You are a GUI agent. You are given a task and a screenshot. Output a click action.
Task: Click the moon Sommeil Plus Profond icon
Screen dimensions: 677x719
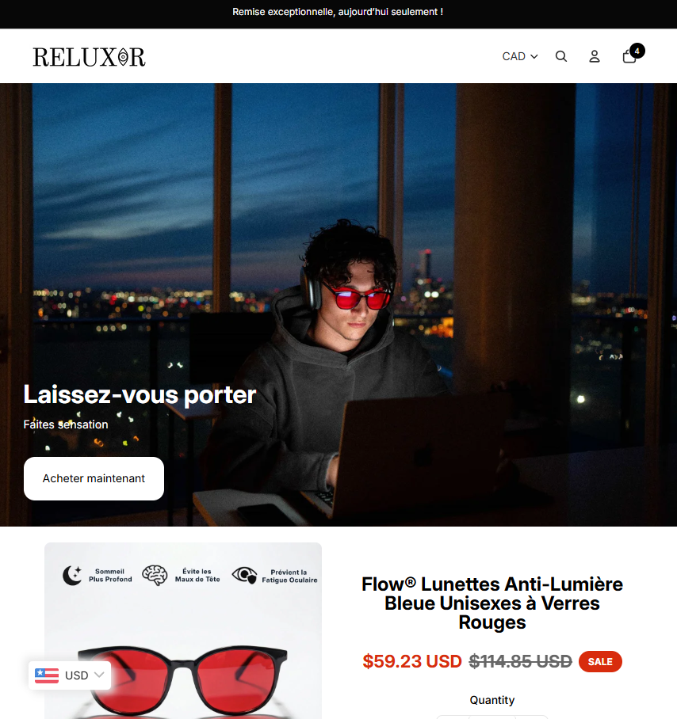(x=72, y=575)
